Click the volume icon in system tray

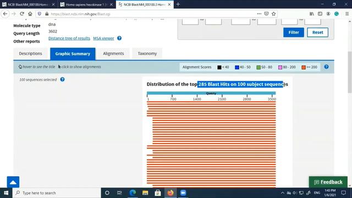pyautogui.click(x=295, y=193)
